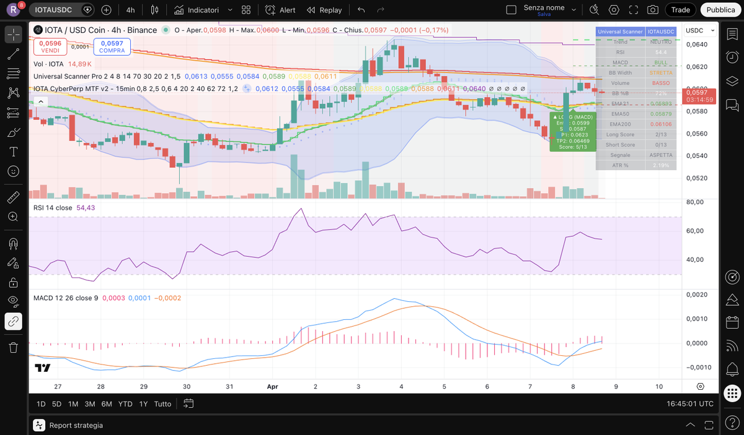Select the ruler measure tool
744x435 pixels.
point(13,197)
